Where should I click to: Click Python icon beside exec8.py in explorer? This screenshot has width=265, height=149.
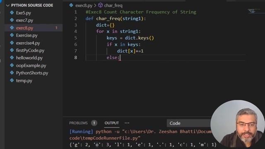(x=12, y=28)
